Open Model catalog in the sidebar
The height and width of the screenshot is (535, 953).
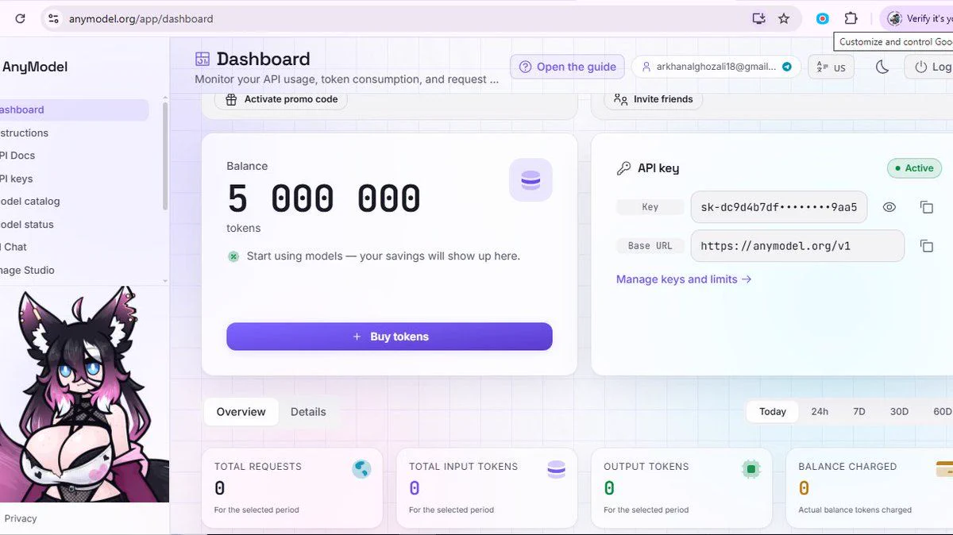[73, 202]
